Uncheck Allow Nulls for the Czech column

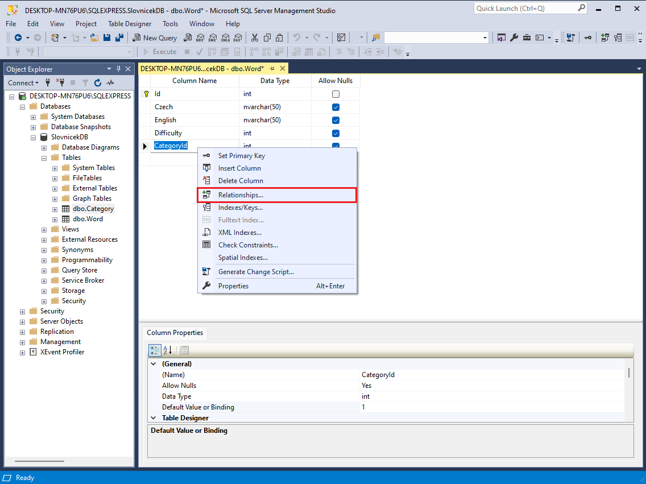pyautogui.click(x=336, y=107)
